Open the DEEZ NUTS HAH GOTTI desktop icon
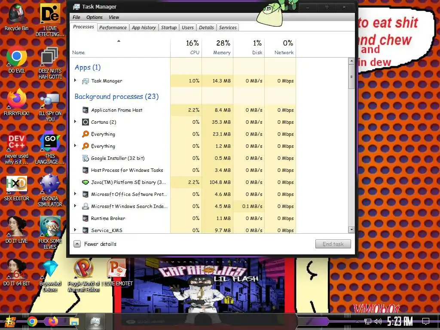The width and height of the screenshot is (440, 330). (50, 63)
